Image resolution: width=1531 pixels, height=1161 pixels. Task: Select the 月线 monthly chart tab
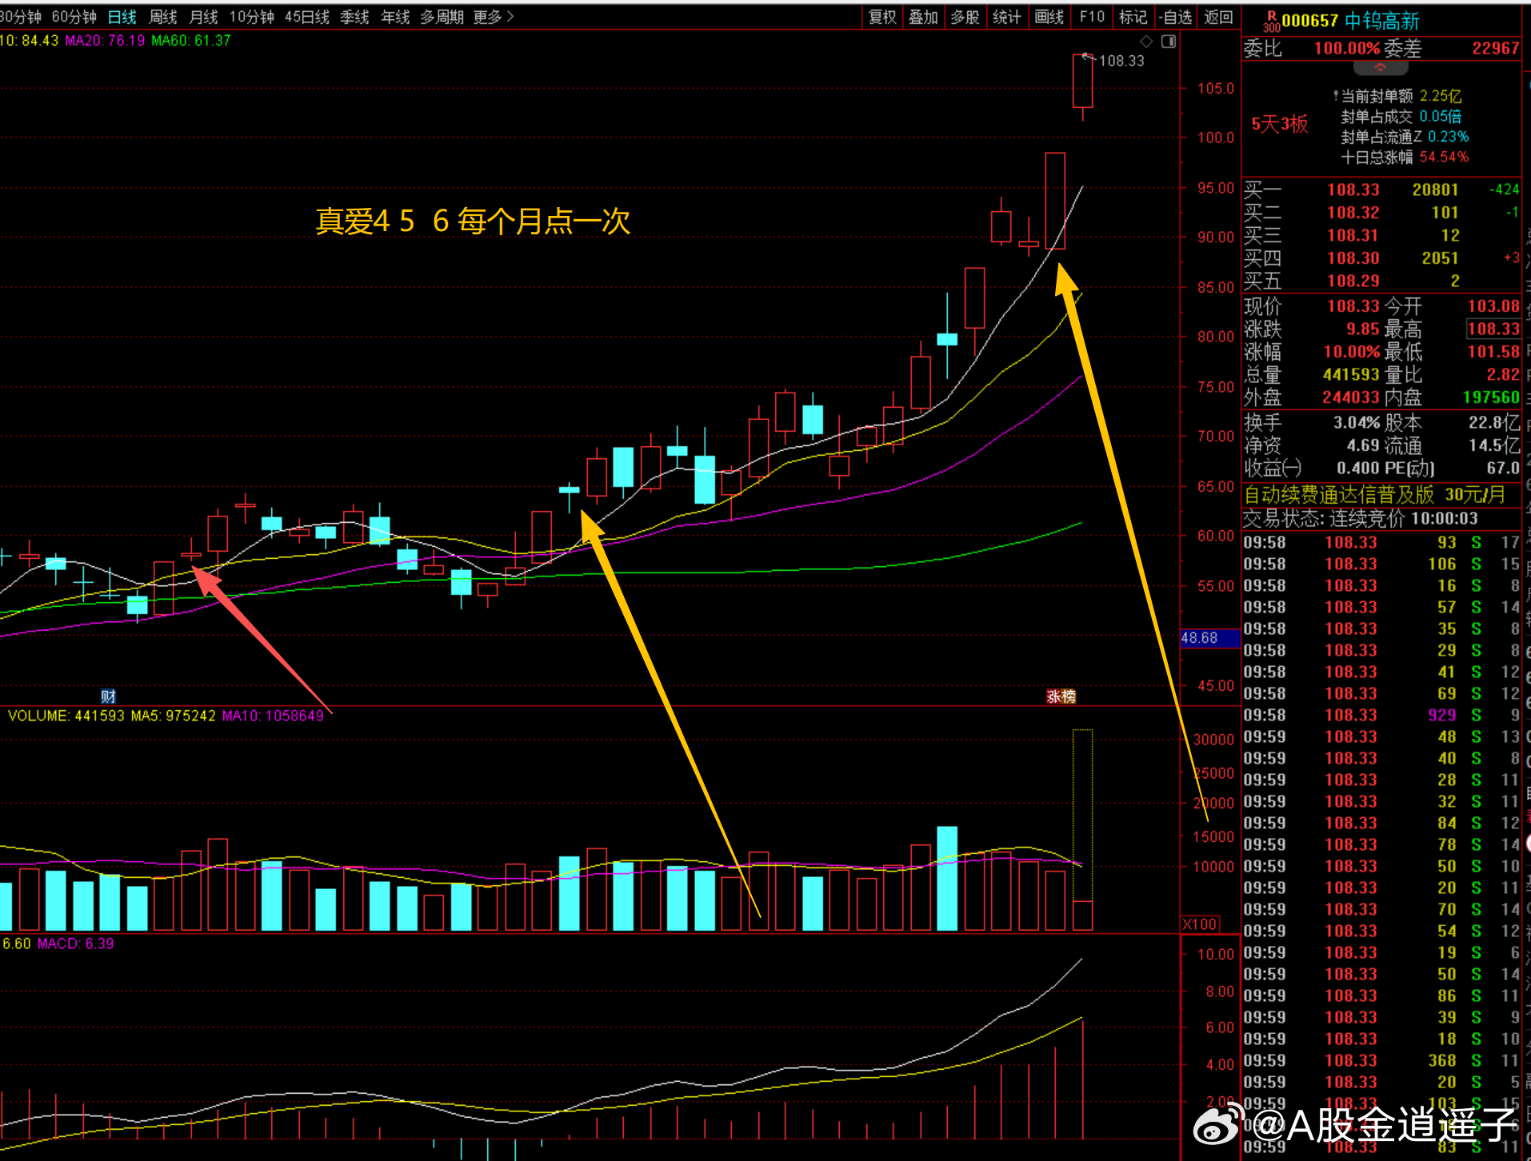203,17
